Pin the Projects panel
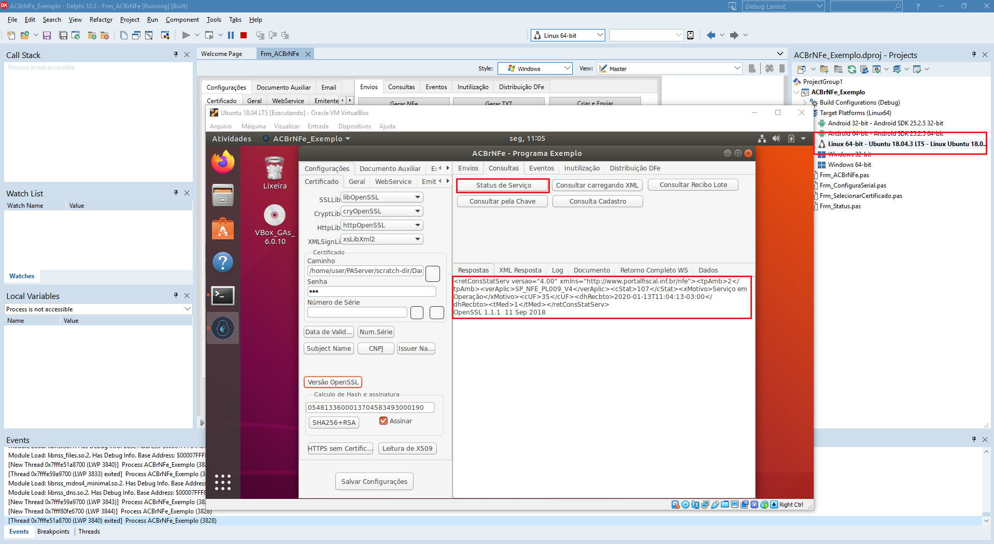The height and width of the screenshot is (544, 994). [x=974, y=54]
